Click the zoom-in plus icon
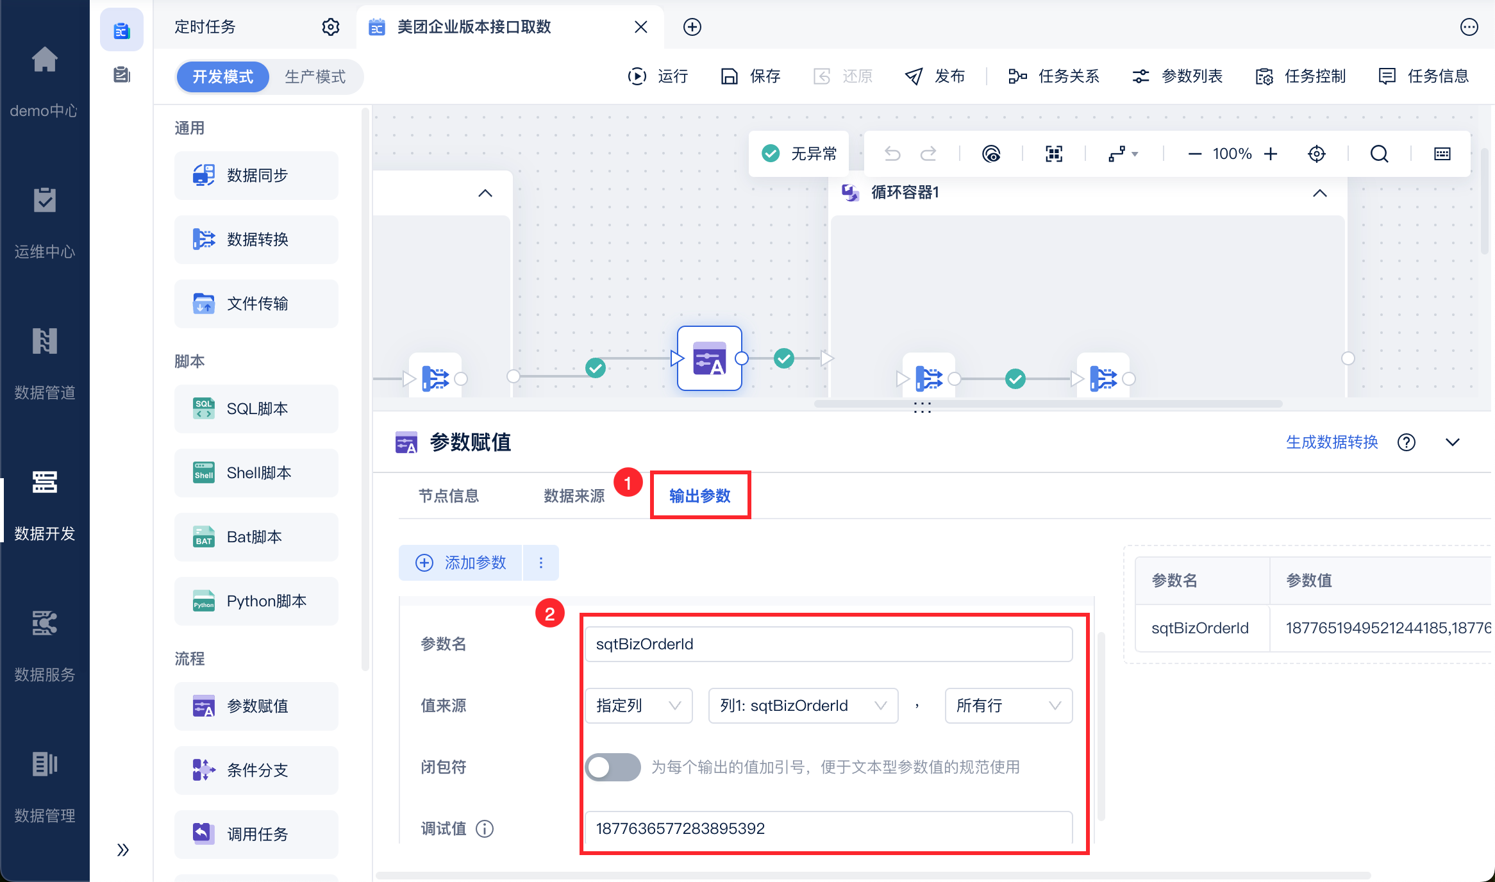Screen dimensions: 1495x882 click(x=1271, y=154)
